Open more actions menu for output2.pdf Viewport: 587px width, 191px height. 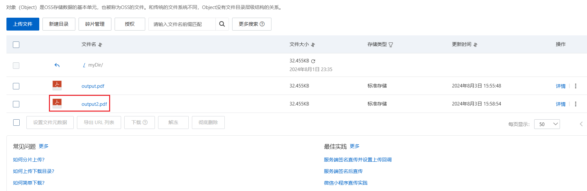click(576, 104)
